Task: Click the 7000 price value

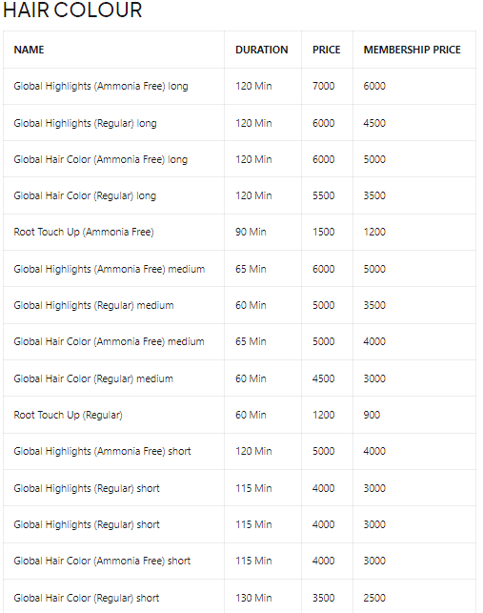Action: [x=323, y=86]
